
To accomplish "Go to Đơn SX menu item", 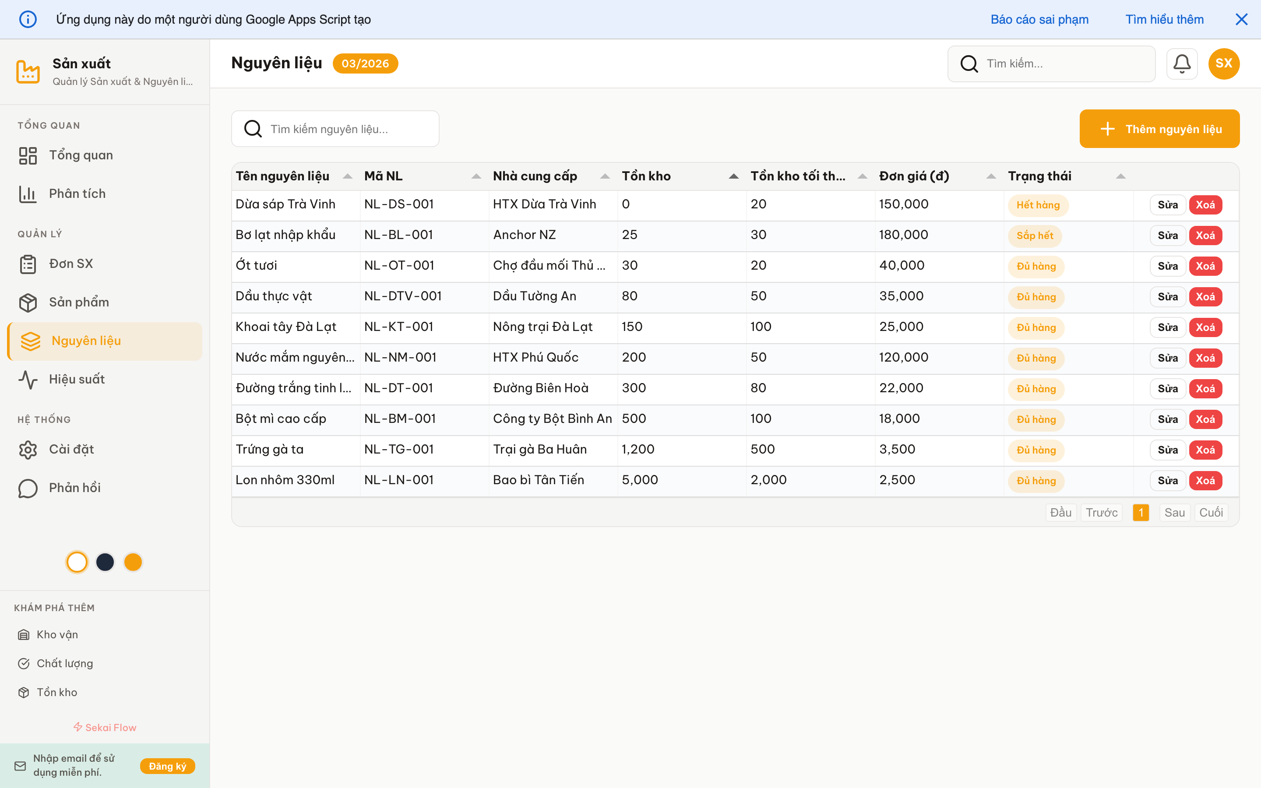I will [x=71, y=264].
